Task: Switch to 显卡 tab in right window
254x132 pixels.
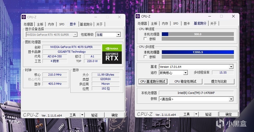Action: [x=187, y=23]
